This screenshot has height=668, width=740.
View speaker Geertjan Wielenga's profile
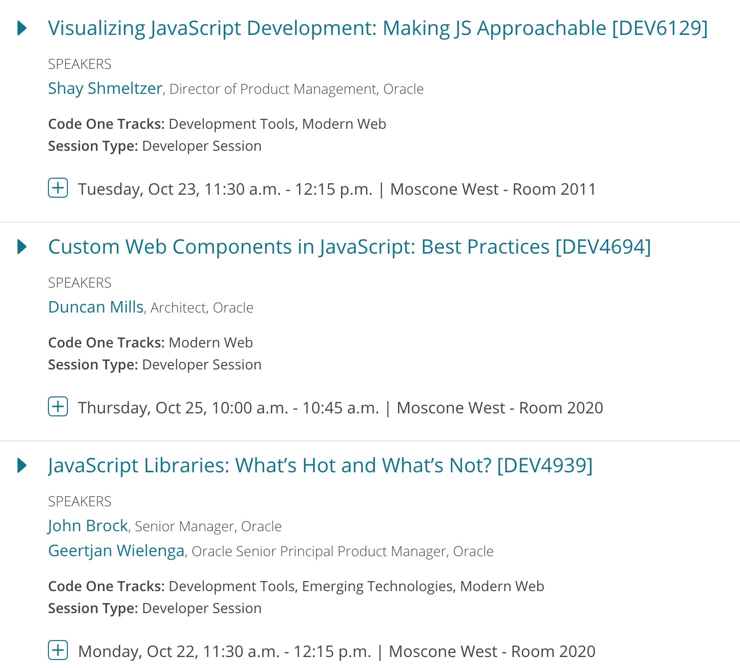(x=116, y=551)
